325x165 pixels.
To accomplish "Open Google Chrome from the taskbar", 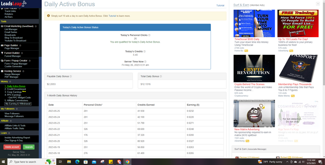I will tap(127, 162).
